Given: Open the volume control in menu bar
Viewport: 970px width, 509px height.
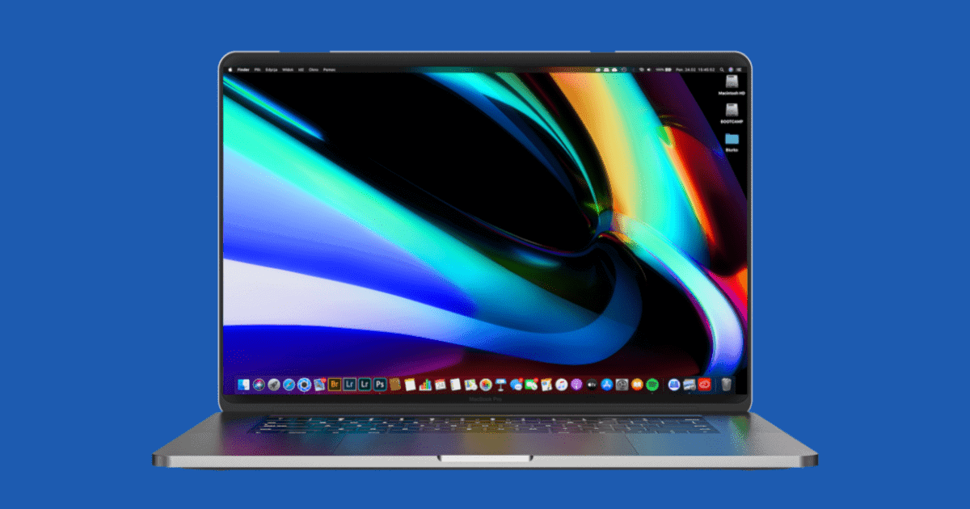Looking at the screenshot, I should pos(647,70).
